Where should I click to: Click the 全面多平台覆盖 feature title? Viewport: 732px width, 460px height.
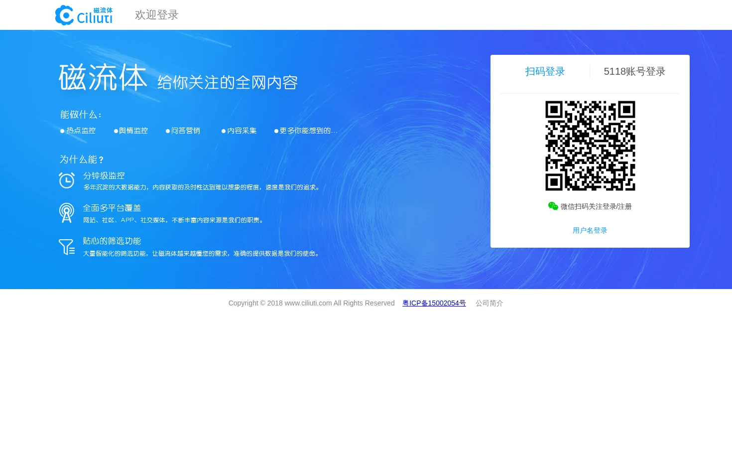[x=112, y=208]
